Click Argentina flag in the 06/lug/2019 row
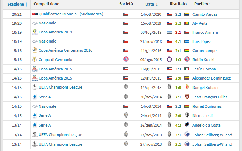This screenshot has height=151, width=242. [169, 32]
